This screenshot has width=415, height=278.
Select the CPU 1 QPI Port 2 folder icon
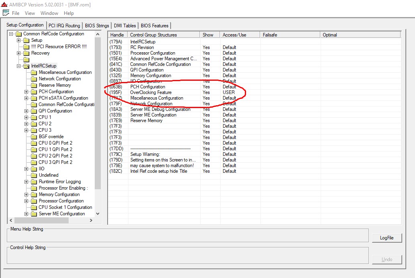[x=34, y=149]
